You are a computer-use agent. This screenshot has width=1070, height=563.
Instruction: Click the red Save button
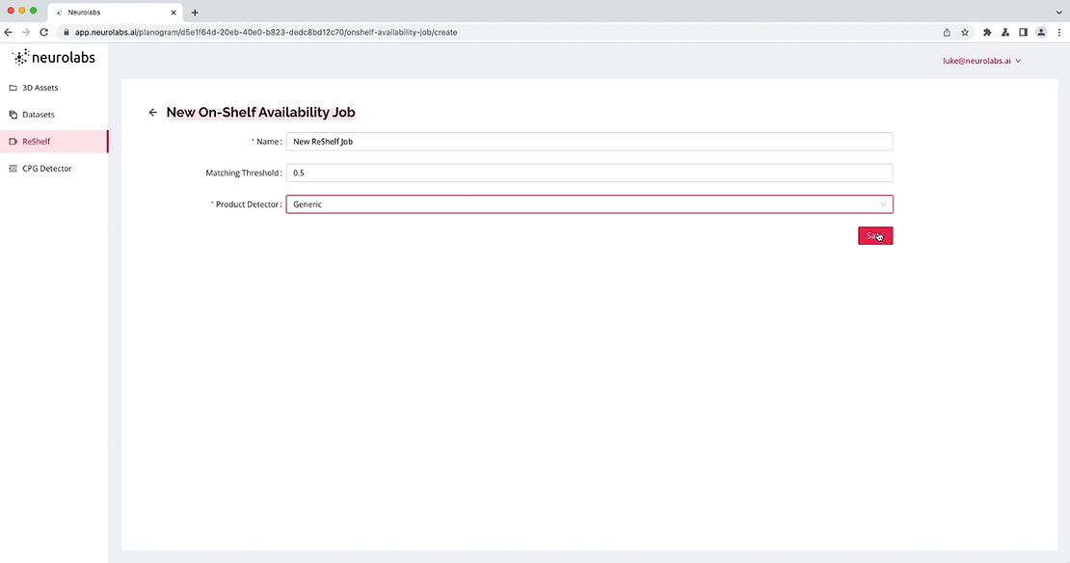(875, 235)
